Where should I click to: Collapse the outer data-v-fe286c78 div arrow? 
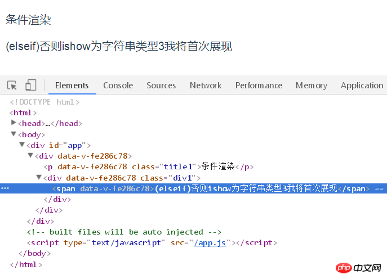tap(30, 155)
